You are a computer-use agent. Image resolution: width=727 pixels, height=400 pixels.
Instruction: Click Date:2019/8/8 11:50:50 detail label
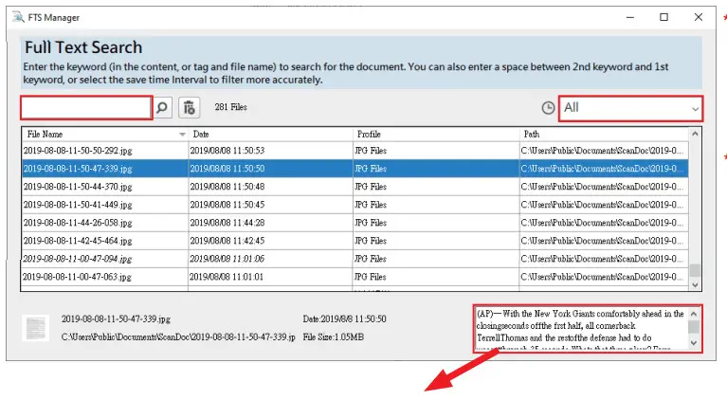point(344,319)
